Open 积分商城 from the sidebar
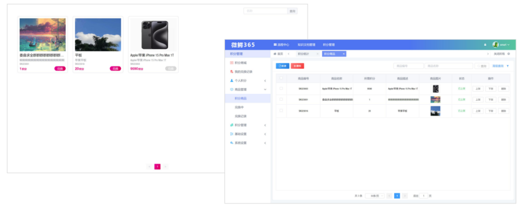The image size is (528, 208). point(241,63)
